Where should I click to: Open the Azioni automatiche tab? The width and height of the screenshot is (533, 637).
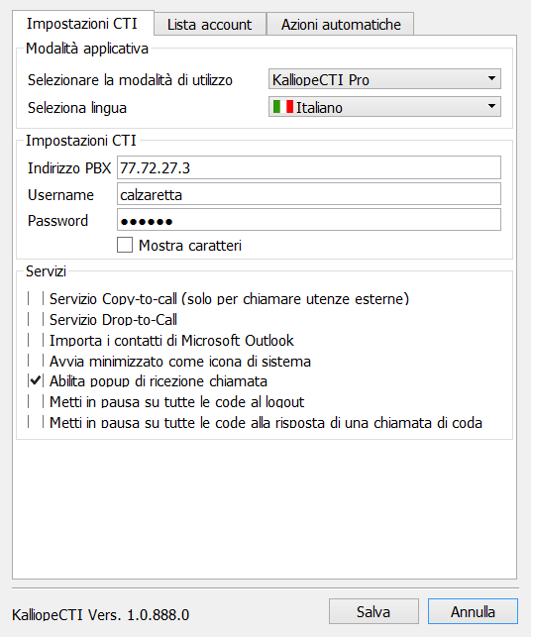pos(341,25)
